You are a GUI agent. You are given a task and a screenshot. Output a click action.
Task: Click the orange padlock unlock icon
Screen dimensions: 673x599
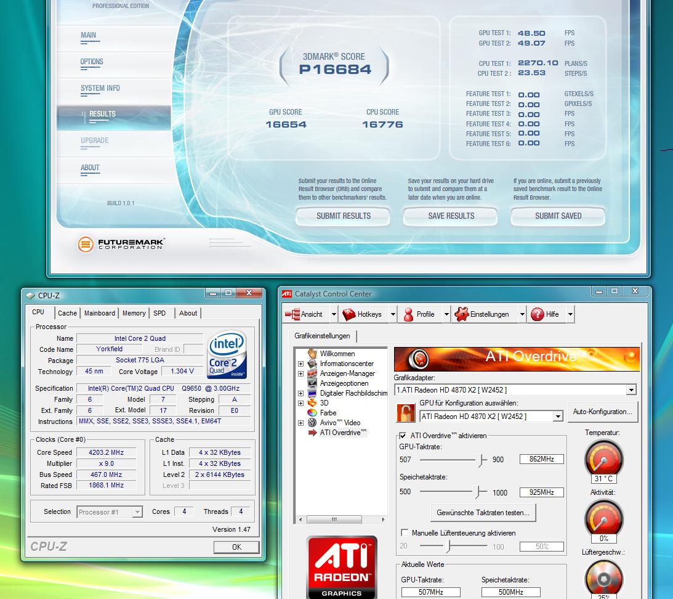[x=406, y=414]
